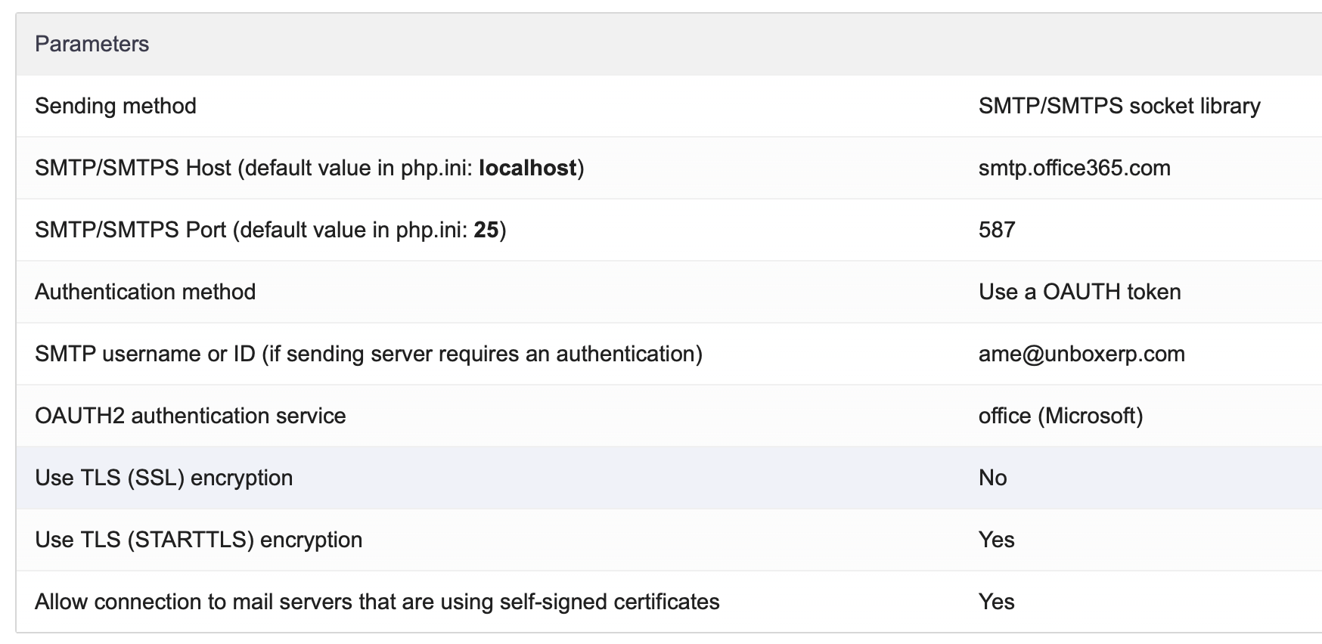Click the SMTP/SMTPS Host row label
Screen dimensions: 1322x644
pyautogui.click(x=133, y=168)
